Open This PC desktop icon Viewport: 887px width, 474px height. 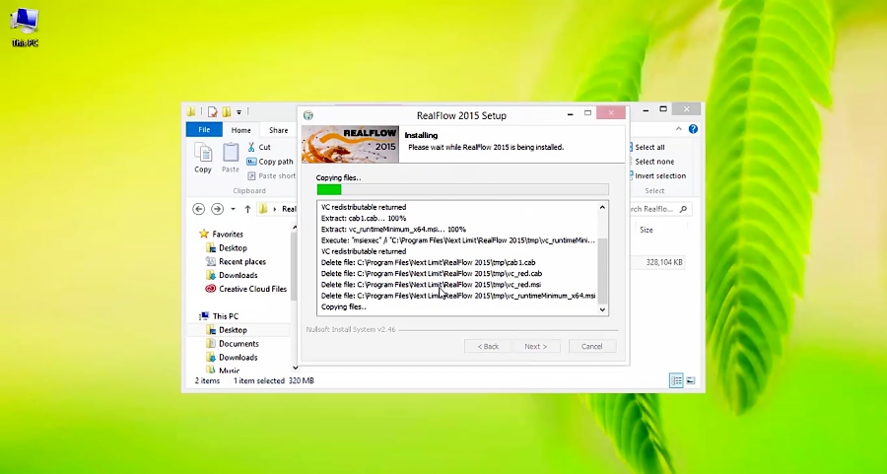pos(25,27)
